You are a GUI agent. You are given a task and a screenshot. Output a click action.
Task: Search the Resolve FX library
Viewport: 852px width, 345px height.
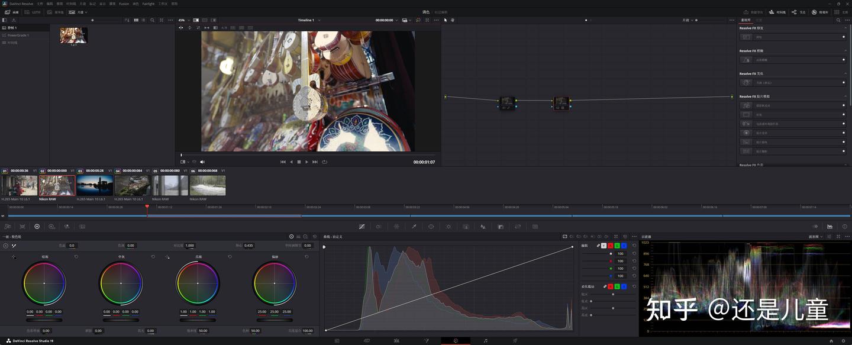point(838,20)
